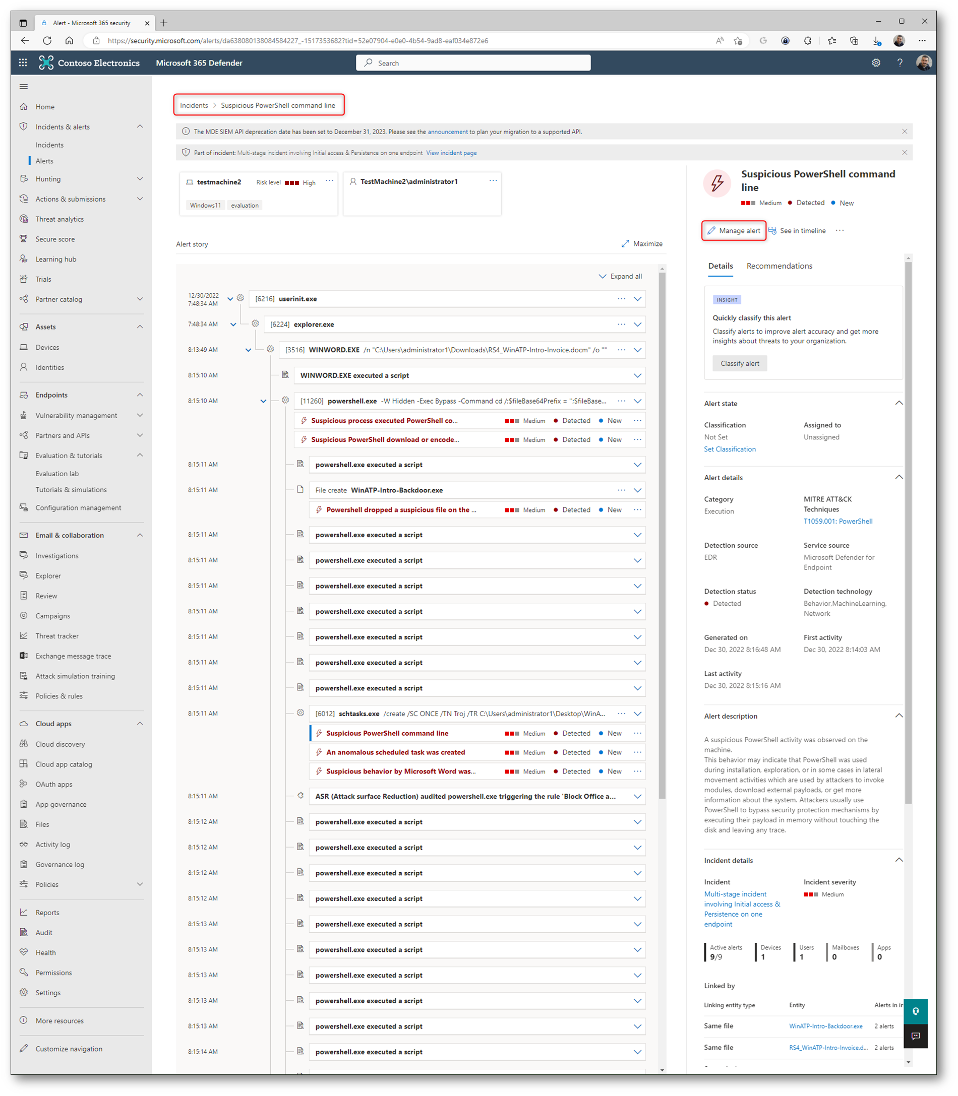This screenshot has width=958, height=1096.
Task: Click the browser refresh icon
Action: point(47,41)
